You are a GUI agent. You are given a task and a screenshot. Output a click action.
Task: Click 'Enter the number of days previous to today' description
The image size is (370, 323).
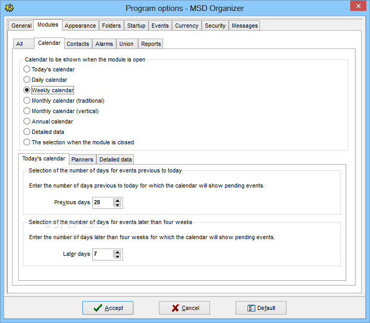pos(147,185)
